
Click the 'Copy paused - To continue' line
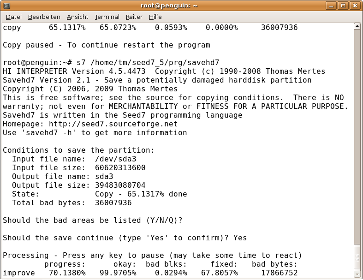click(x=107, y=45)
